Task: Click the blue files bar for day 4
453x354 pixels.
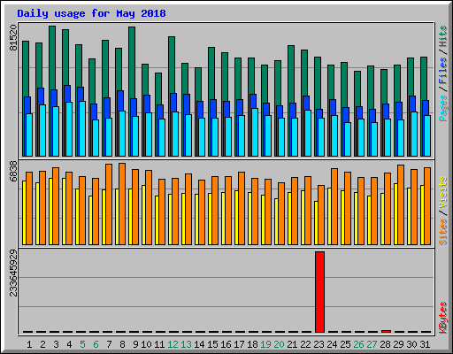Action: tap(67, 94)
